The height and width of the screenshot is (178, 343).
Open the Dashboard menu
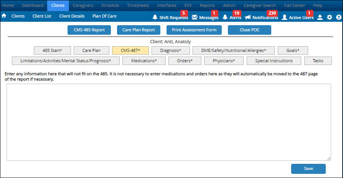tap(33, 5)
